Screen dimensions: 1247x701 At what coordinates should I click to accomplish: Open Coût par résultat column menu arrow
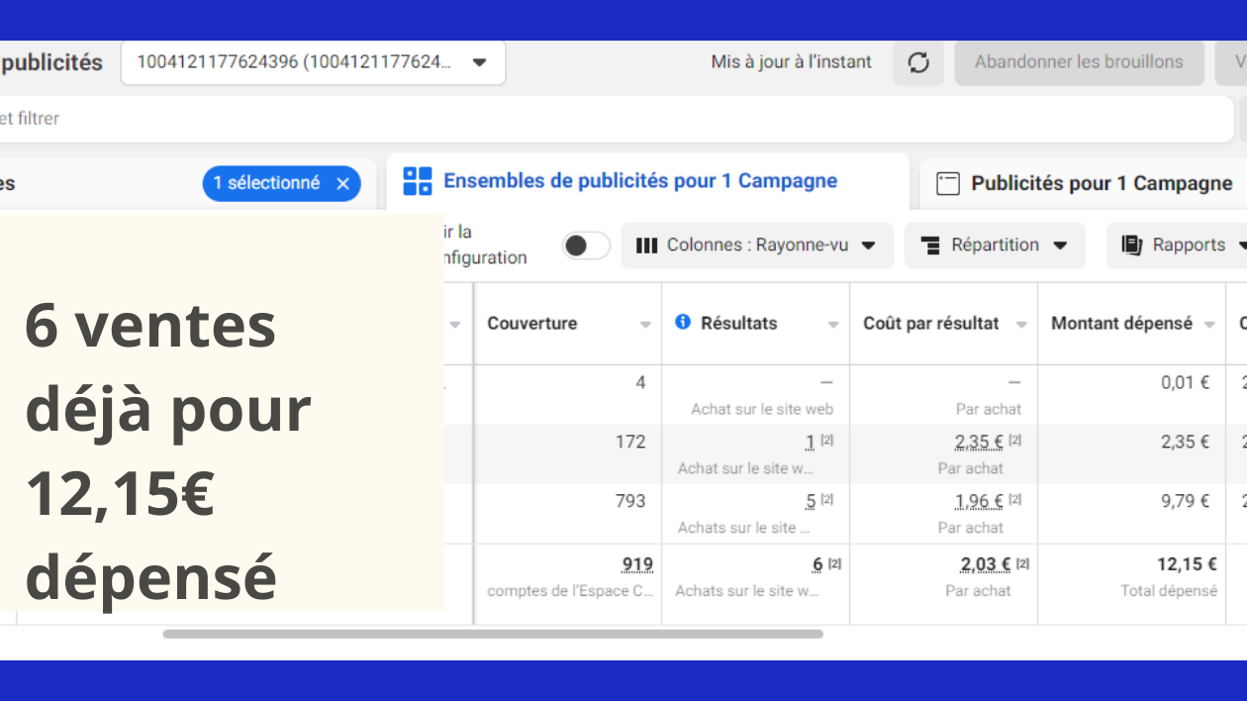(1021, 325)
